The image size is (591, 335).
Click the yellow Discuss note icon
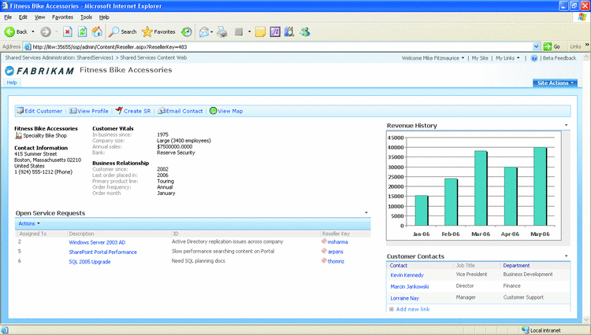coord(260,32)
